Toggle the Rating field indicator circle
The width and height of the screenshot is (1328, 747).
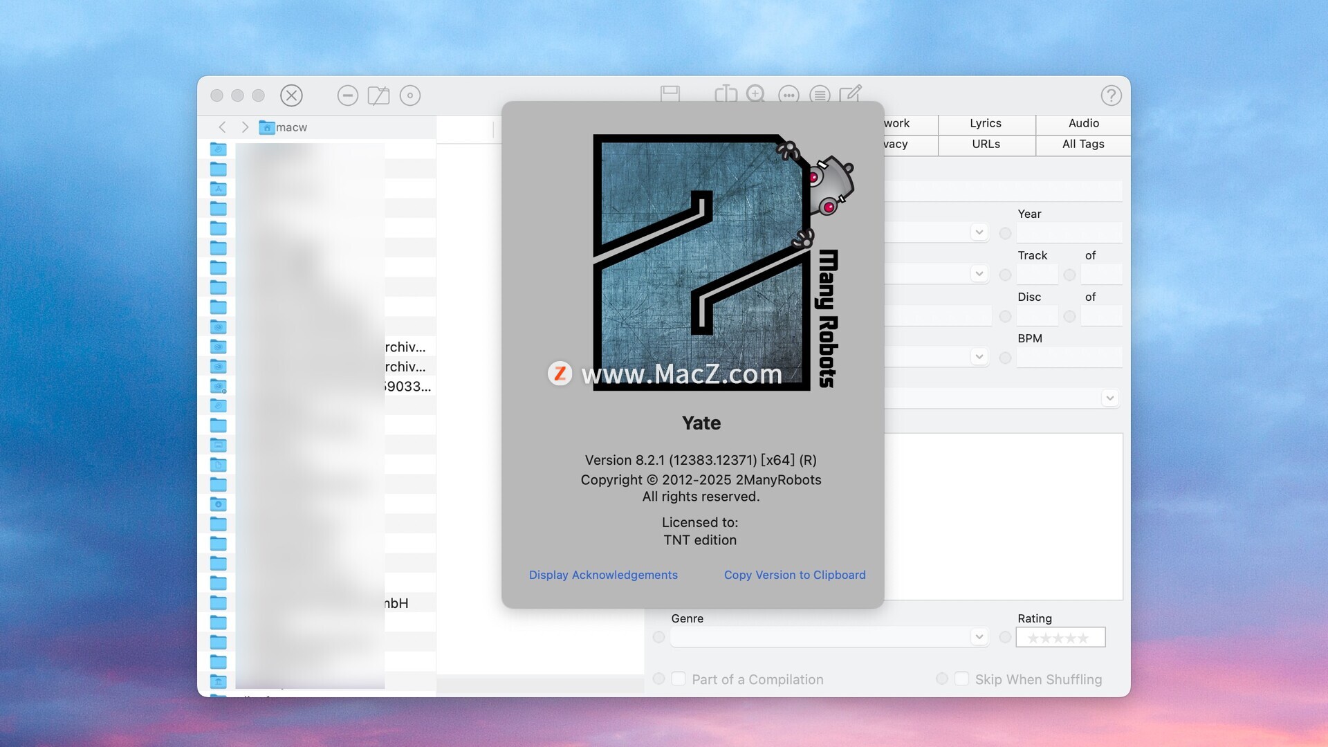[1005, 637]
